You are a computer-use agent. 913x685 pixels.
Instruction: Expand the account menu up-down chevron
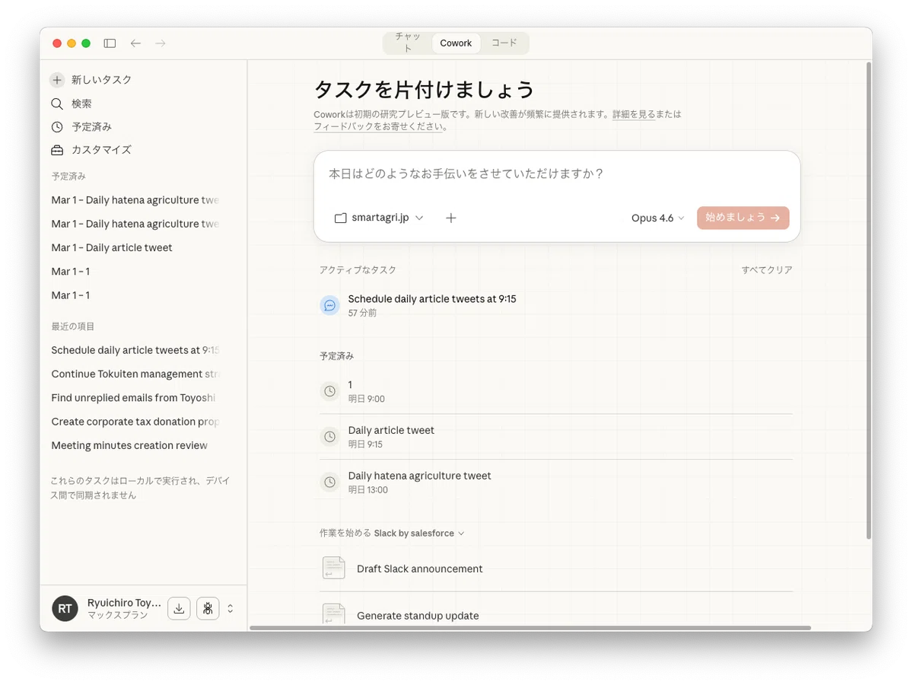pos(231,608)
